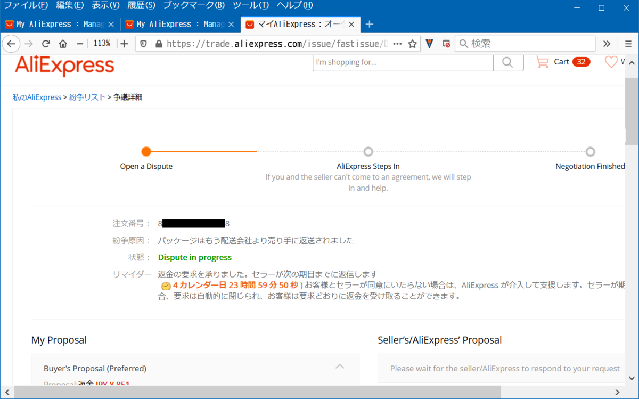
Task: Click the horizontal scrollbar thumb
Action: pyautogui.click(x=258, y=392)
